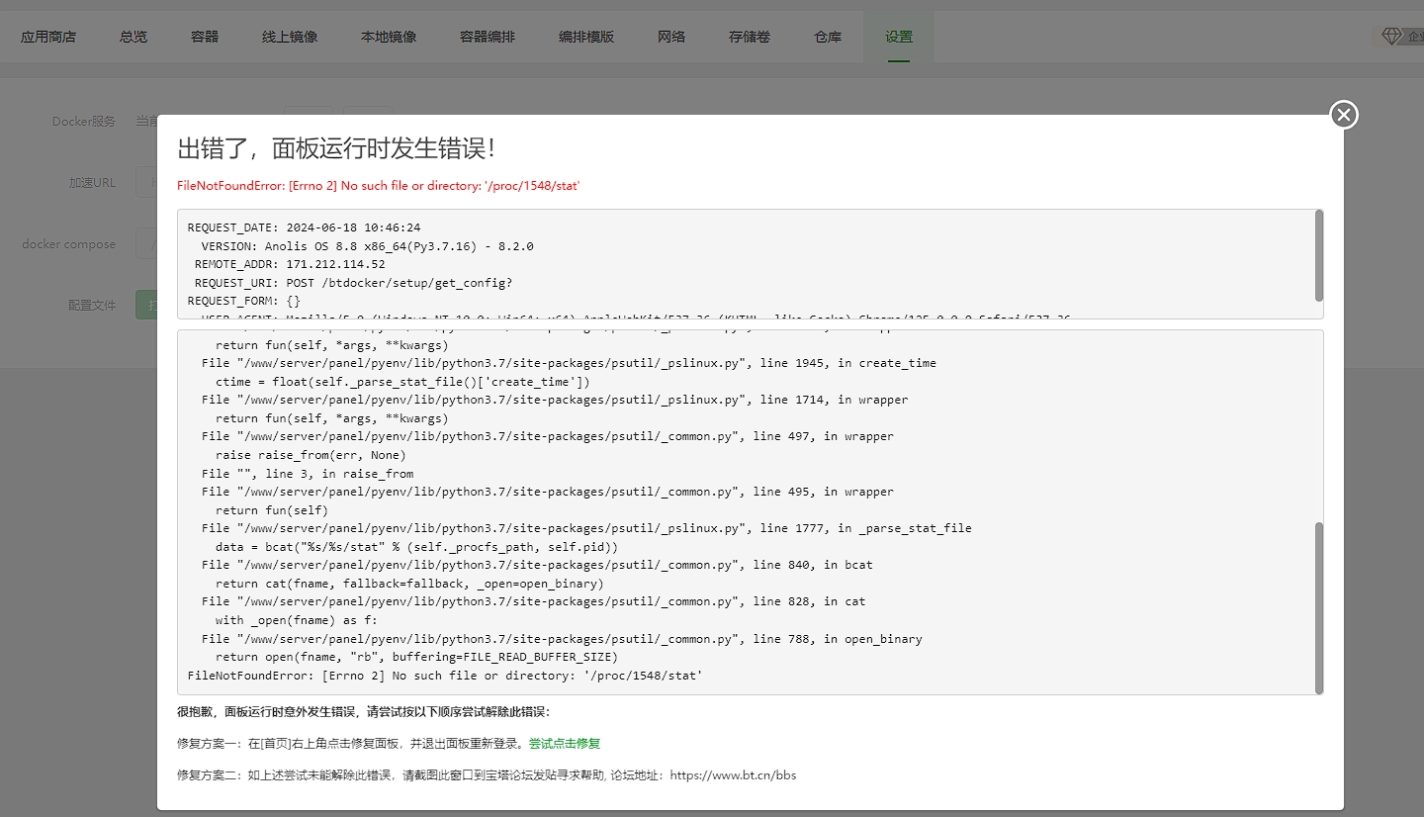Switch to the 编排模版 tab
This screenshot has width=1424, height=817.
pos(586,37)
